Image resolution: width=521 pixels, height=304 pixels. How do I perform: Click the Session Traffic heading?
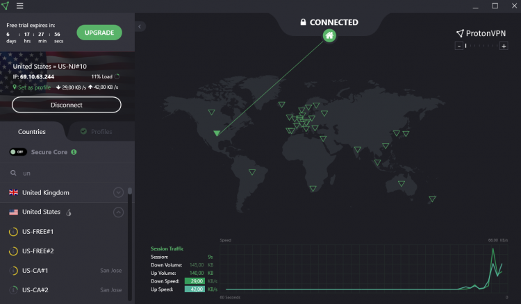[167, 248]
